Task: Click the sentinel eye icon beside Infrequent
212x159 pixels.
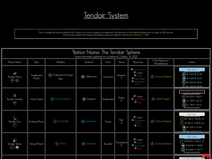Action: (x=83, y=144)
